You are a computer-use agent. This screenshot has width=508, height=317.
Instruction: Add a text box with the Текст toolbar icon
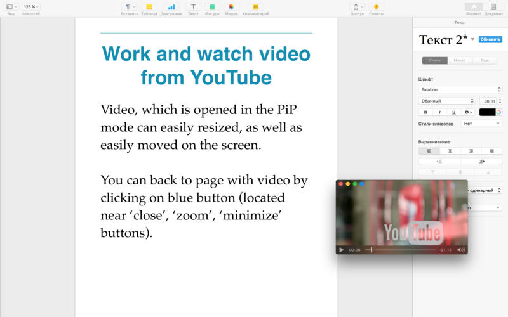pos(193,7)
